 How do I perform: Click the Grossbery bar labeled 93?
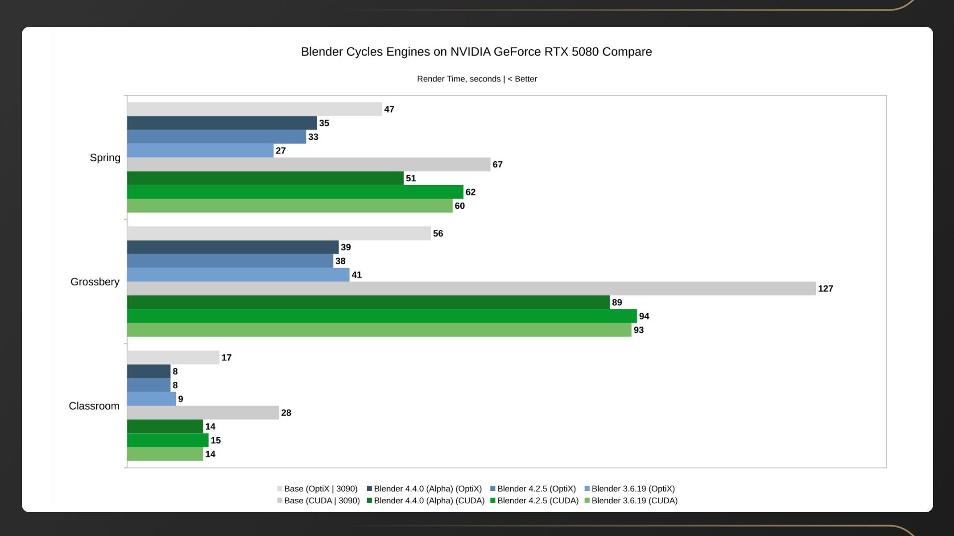[379, 330]
